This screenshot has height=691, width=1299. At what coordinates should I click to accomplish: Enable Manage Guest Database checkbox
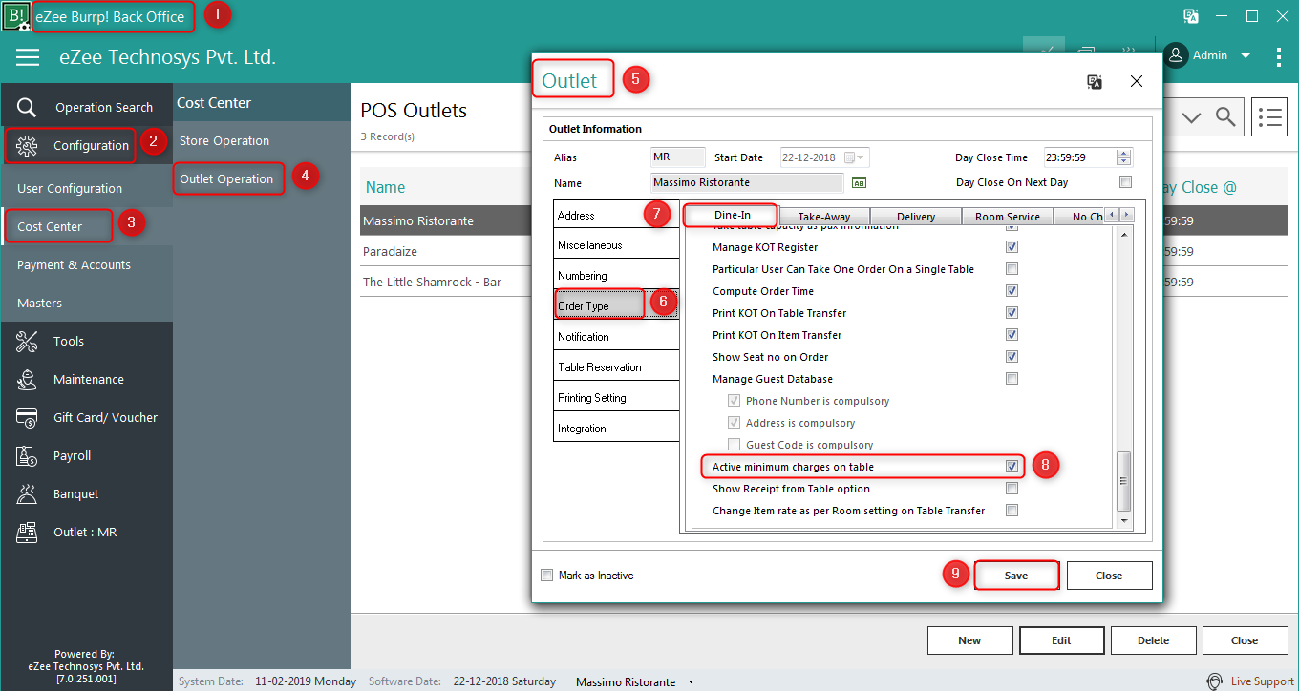click(x=1012, y=379)
